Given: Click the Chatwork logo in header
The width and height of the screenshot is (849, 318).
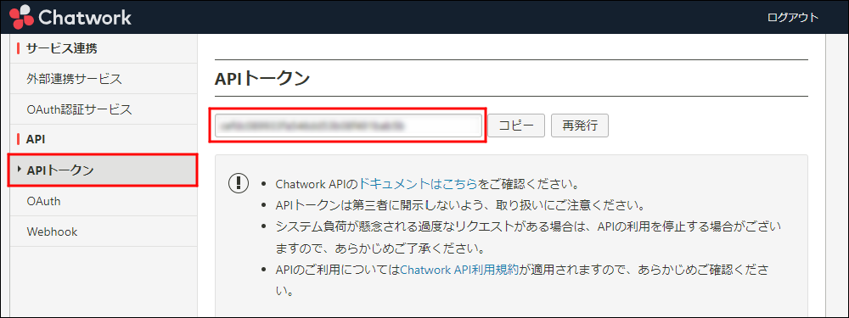Looking at the screenshot, I should coord(70,17).
